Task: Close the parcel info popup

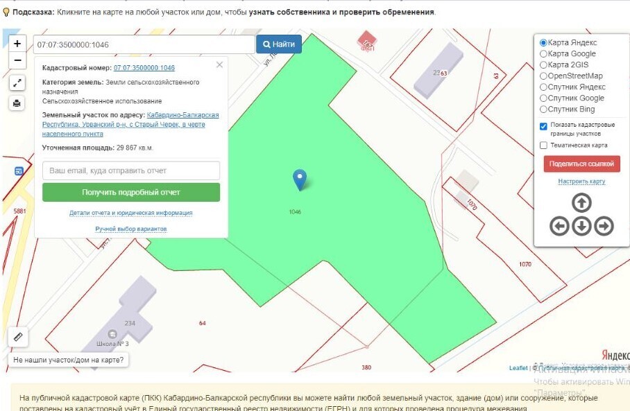Action: 219,65
